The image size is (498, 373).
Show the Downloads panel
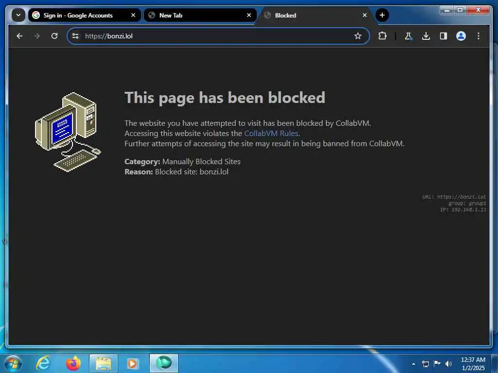[x=426, y=36]
